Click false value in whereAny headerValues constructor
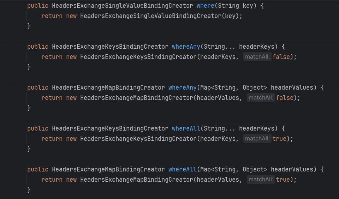 pyautogui.click(x=285, y=98)
